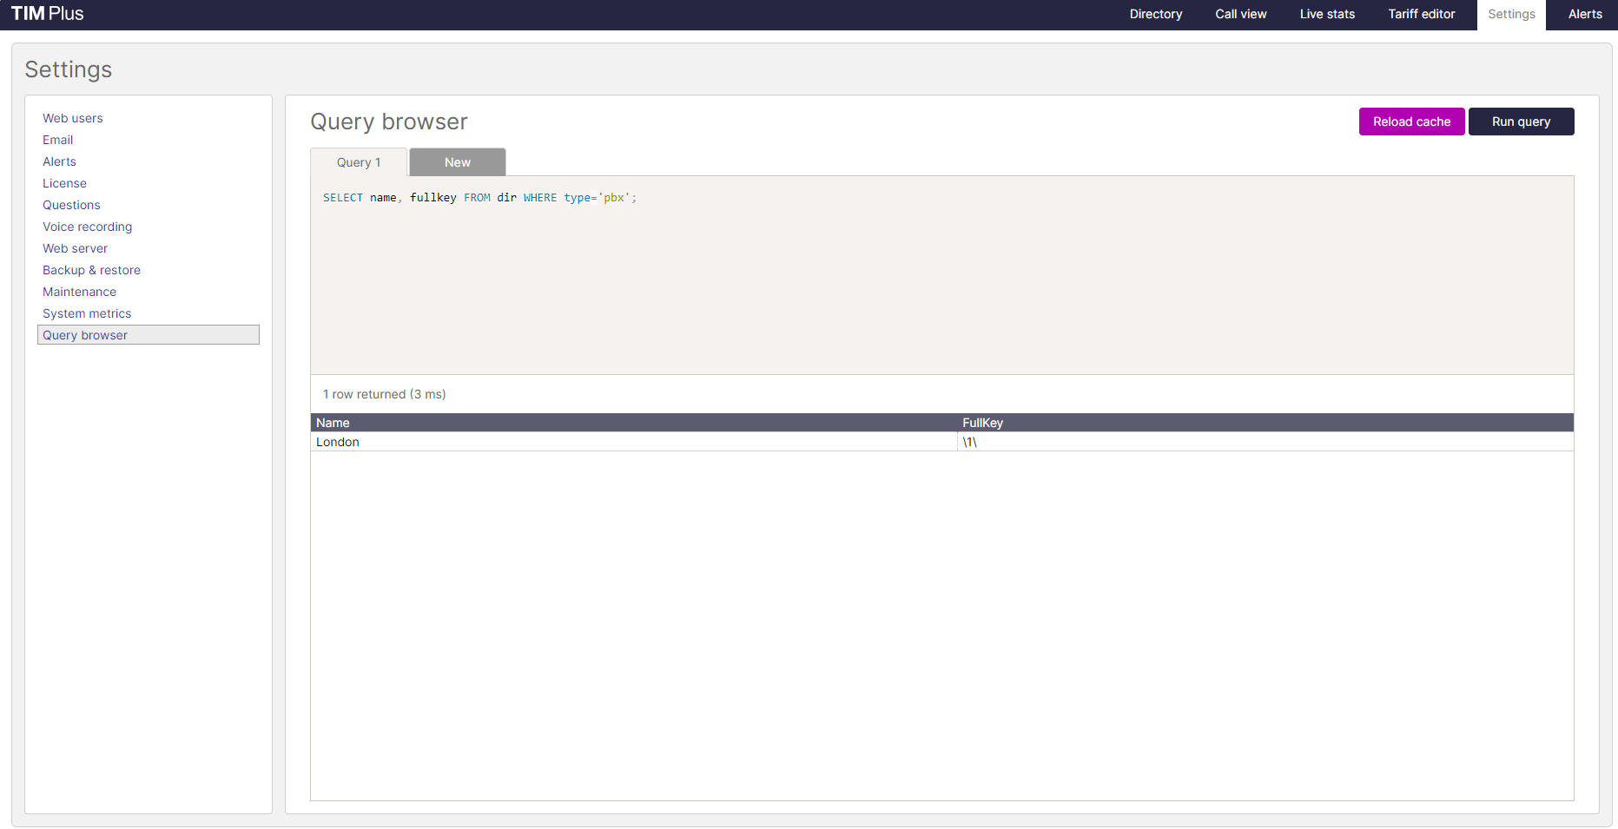Open System metrics page

click(x=87, y=313)
